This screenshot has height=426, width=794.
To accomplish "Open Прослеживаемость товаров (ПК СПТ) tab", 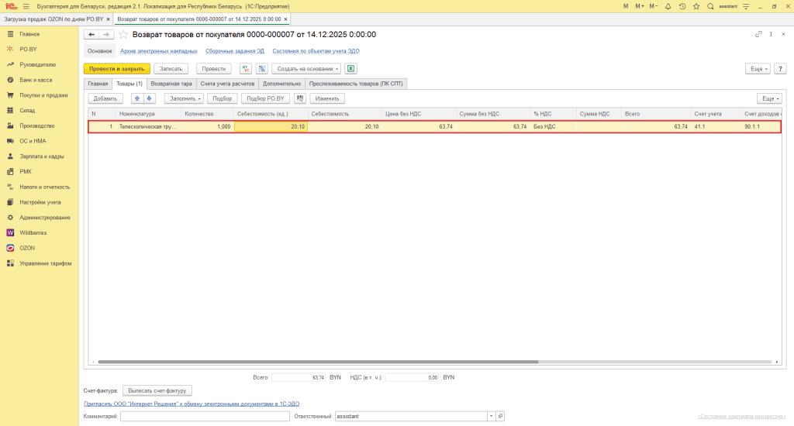I will coord(356,84).
